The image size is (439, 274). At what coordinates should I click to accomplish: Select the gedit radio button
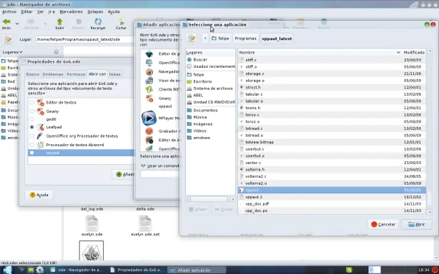(32, 119)
